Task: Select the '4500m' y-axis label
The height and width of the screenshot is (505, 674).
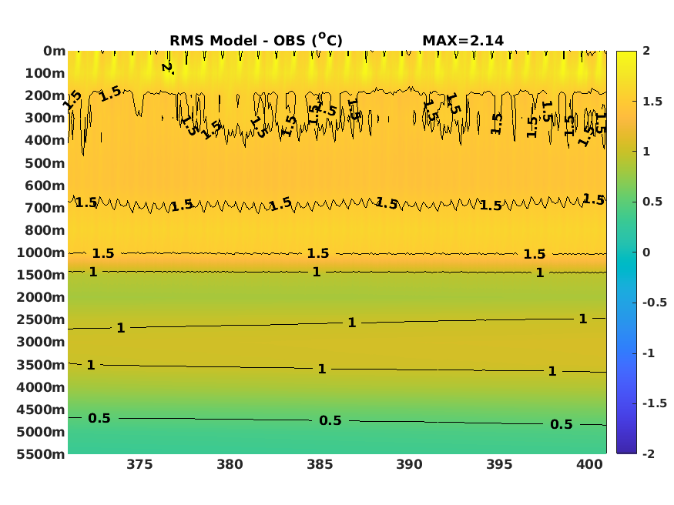Action: (41, 410)
